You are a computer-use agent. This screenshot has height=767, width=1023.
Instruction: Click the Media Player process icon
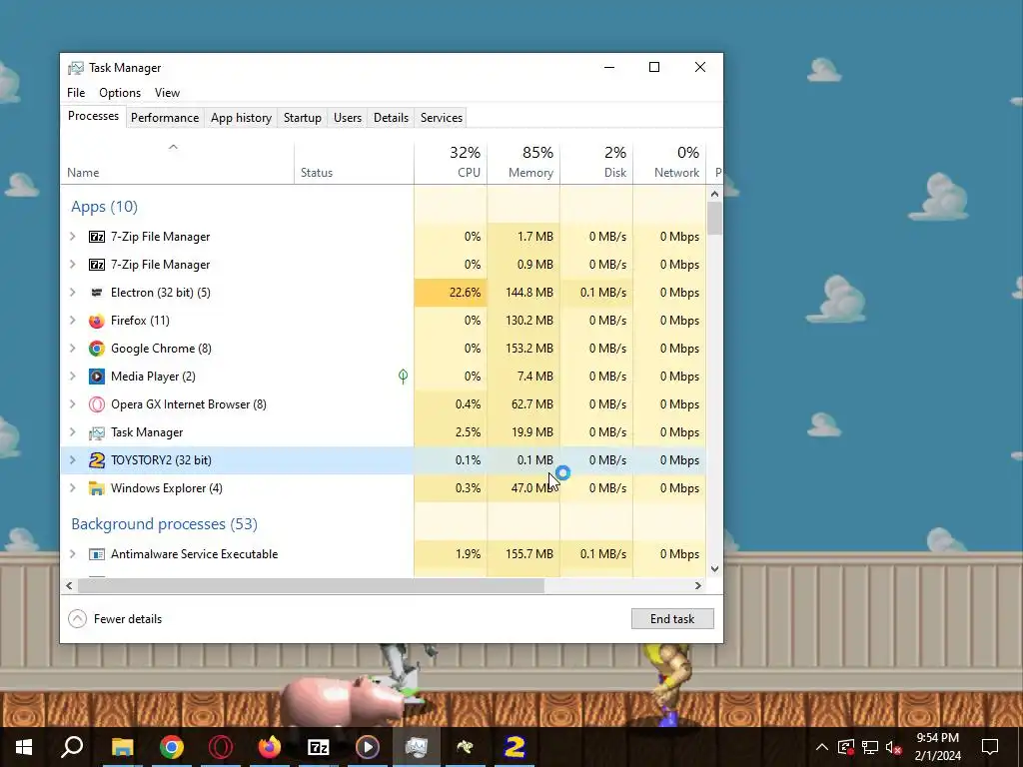coord(97,377)
